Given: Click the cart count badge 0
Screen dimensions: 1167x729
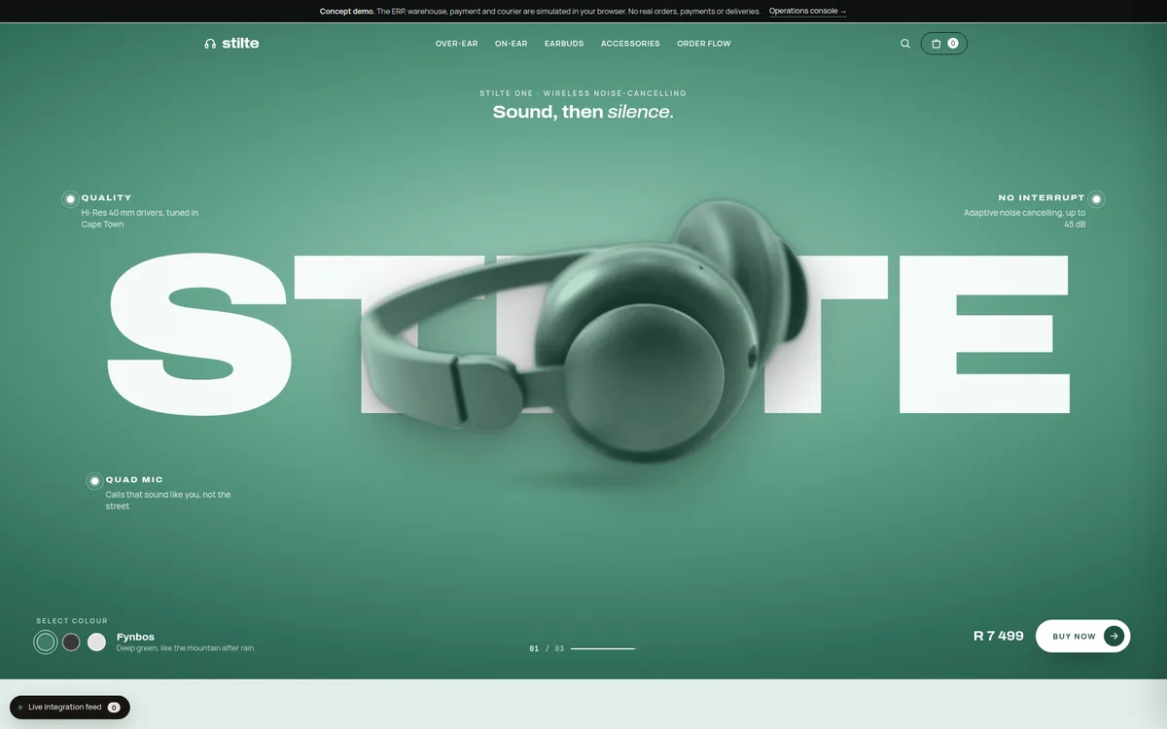Looking at the screenshot, I should (x=953, y=44).
